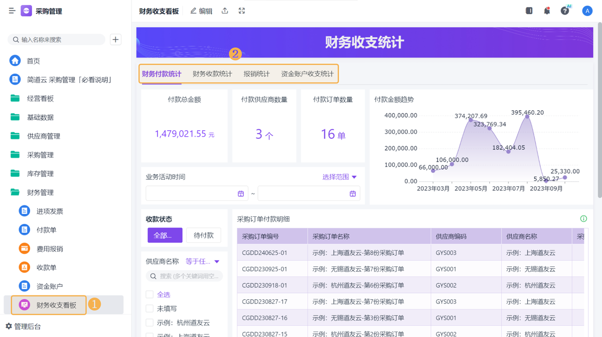Image resolution: width=602 pixels, height=337 pixels.
Task: Click the share/export icon in top toolbar
Action: point(225,11)
